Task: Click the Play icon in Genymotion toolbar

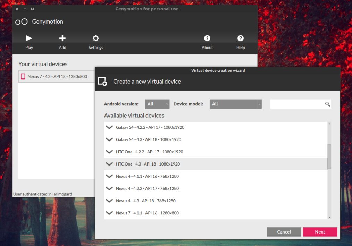Action: 29,38
